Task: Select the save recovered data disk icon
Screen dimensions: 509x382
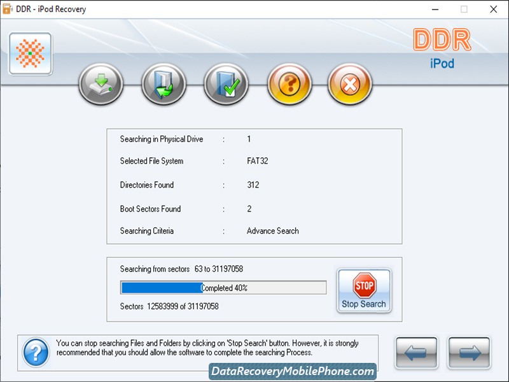Action: (x=101, y=83)
